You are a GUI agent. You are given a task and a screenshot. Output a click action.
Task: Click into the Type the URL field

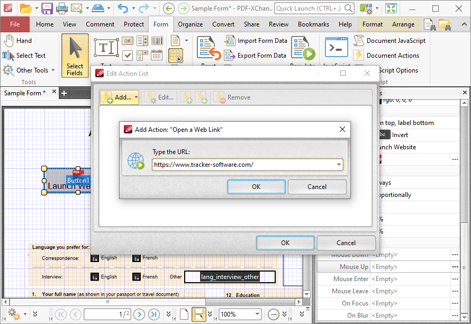(x=243, y=165)
